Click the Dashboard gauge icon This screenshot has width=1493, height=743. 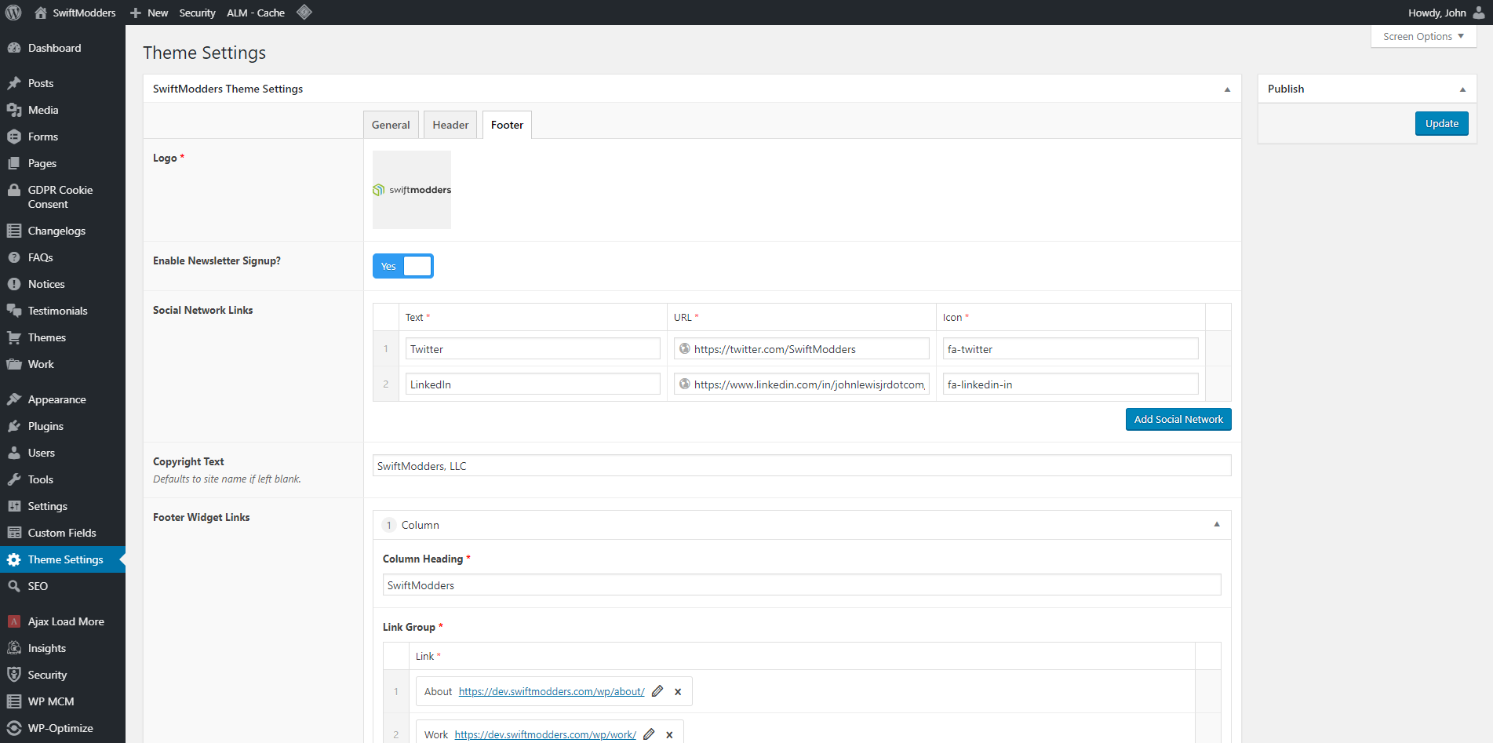[x=14, y=48]
